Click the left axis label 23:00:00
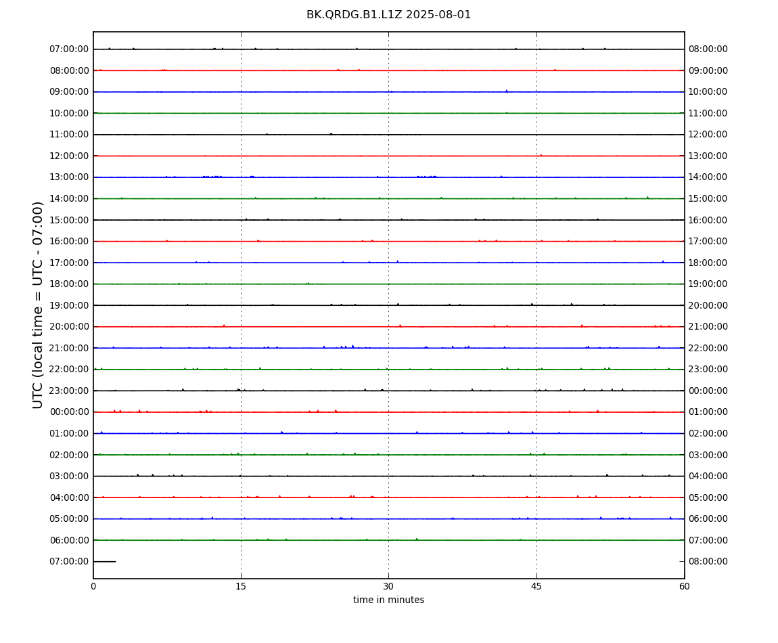Image resolution: width=778 pixels, height=643 pixels. [x=69, y=391]
